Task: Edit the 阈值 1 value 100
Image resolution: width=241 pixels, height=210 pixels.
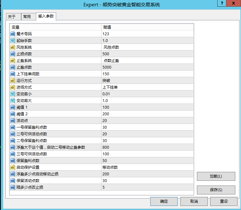Action: pyautogui.click(x=147, y=107)
